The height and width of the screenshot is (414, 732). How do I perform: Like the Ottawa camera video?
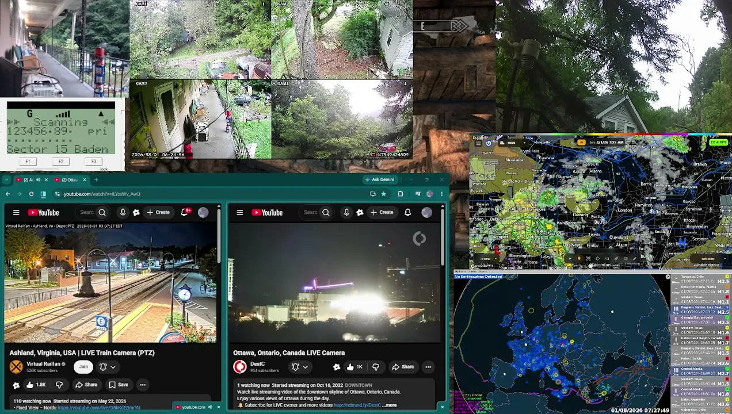pos(353,367)
